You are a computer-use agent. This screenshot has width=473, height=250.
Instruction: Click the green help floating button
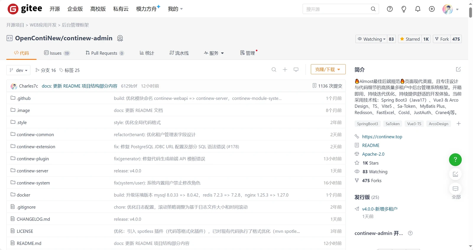coord(455,160)
